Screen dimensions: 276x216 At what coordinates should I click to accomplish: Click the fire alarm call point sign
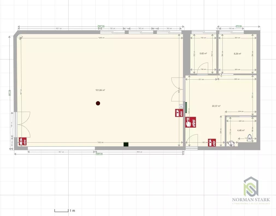click(x=191, y=122)
